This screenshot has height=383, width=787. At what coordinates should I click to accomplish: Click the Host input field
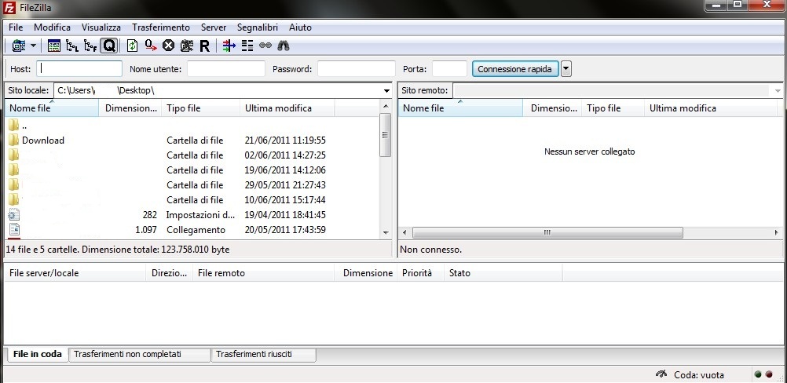(x=79, y=69)
